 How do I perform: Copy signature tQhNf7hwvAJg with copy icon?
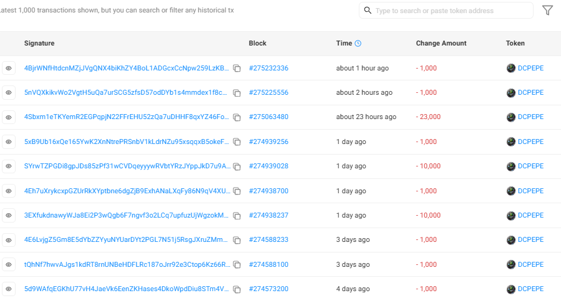237,265
